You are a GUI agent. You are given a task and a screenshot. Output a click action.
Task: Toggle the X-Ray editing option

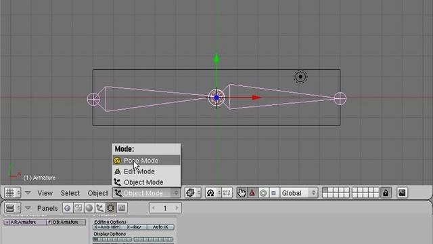[133, 227]
